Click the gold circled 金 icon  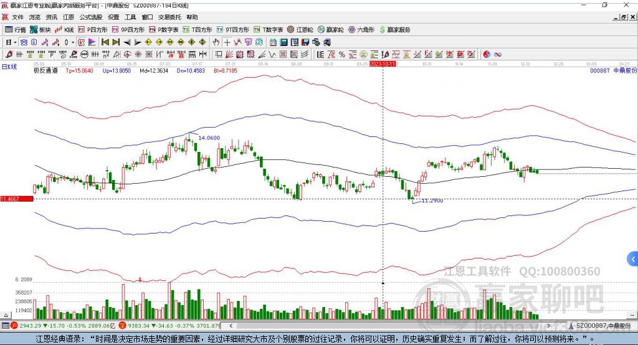click(x=363, y=54)
